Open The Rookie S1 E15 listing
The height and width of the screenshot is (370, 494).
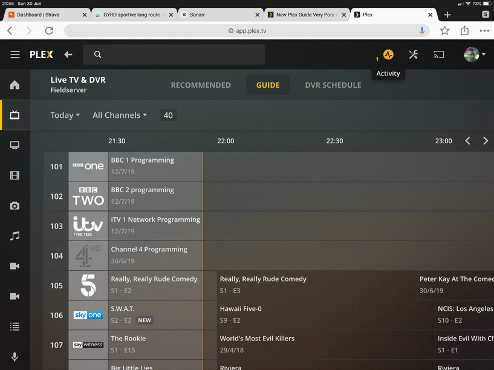[x=162, y=345]
